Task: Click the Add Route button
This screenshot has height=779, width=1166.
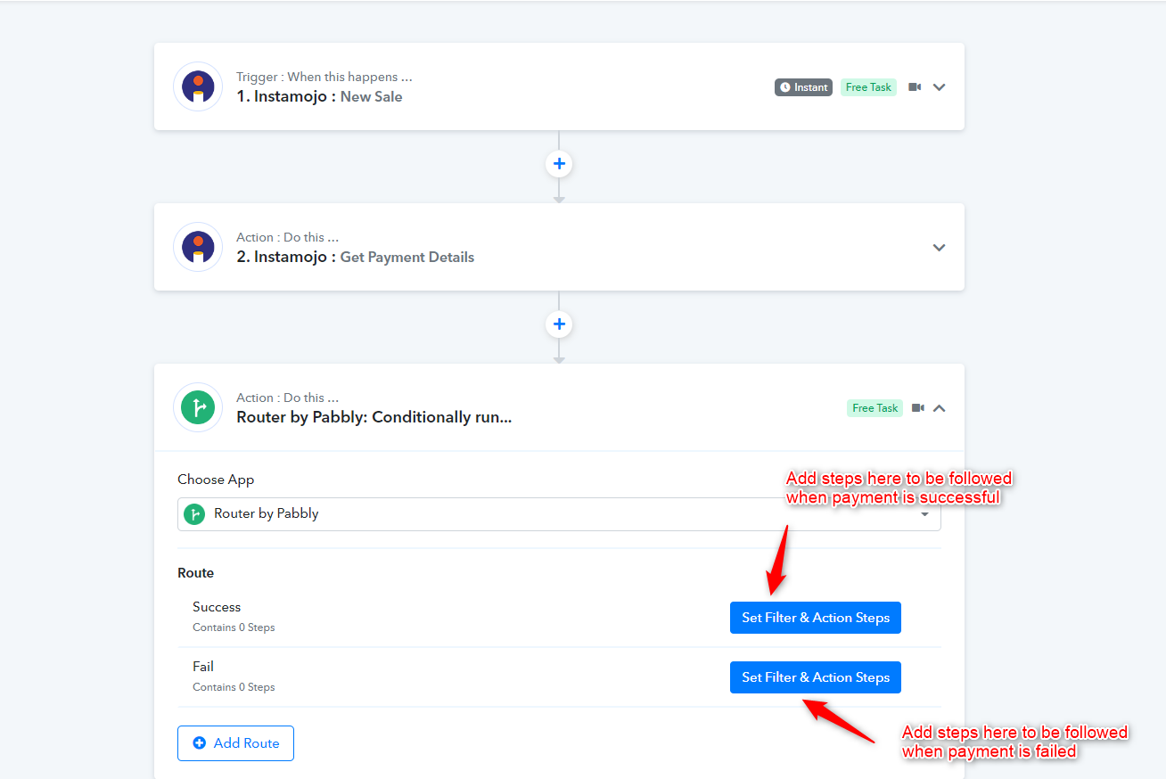Action: click(x=235, y=743)
